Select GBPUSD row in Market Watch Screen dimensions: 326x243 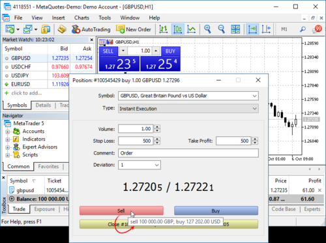click(48, 58)
